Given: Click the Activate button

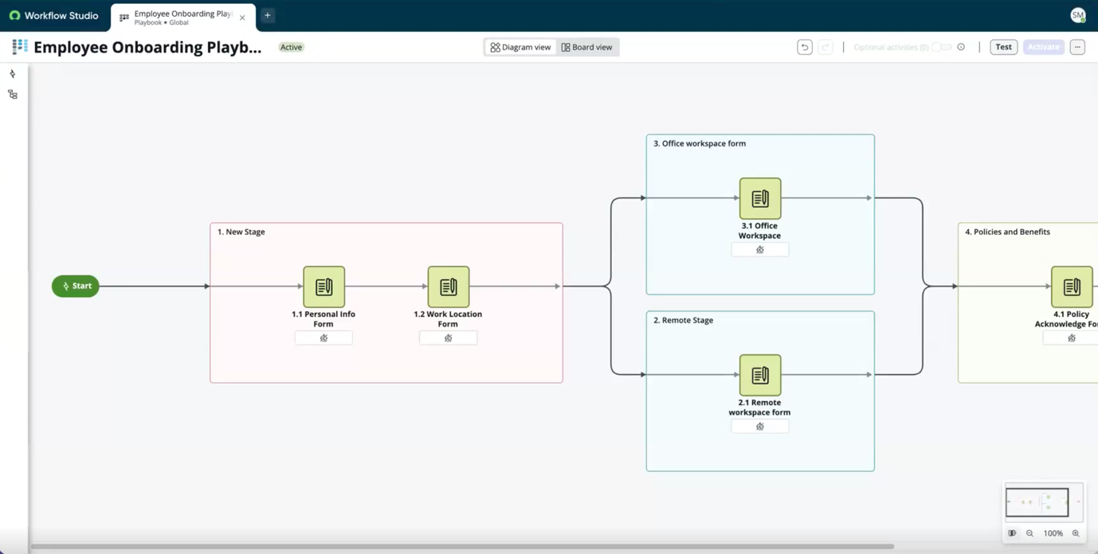Looking at the screenshot, I should tap(1043, 47).
